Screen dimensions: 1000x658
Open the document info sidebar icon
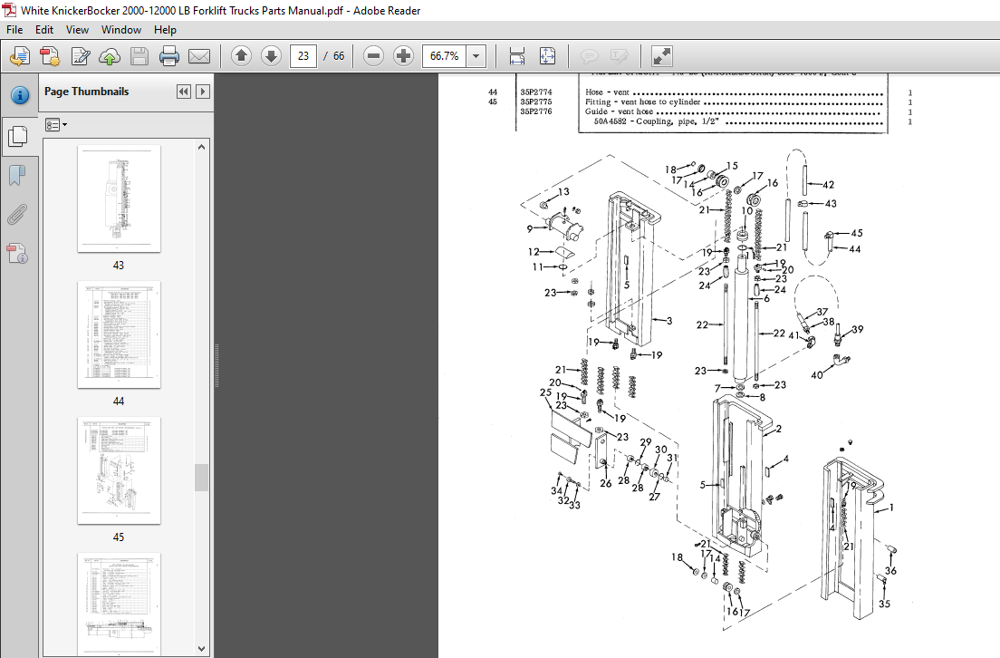[17, 254]
